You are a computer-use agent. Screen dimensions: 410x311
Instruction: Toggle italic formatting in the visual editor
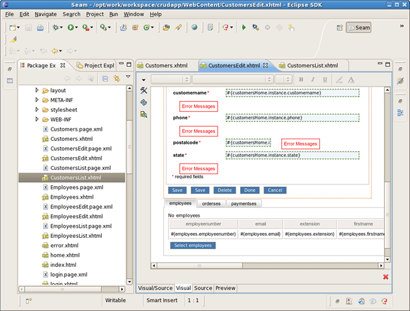coord(313,79)
